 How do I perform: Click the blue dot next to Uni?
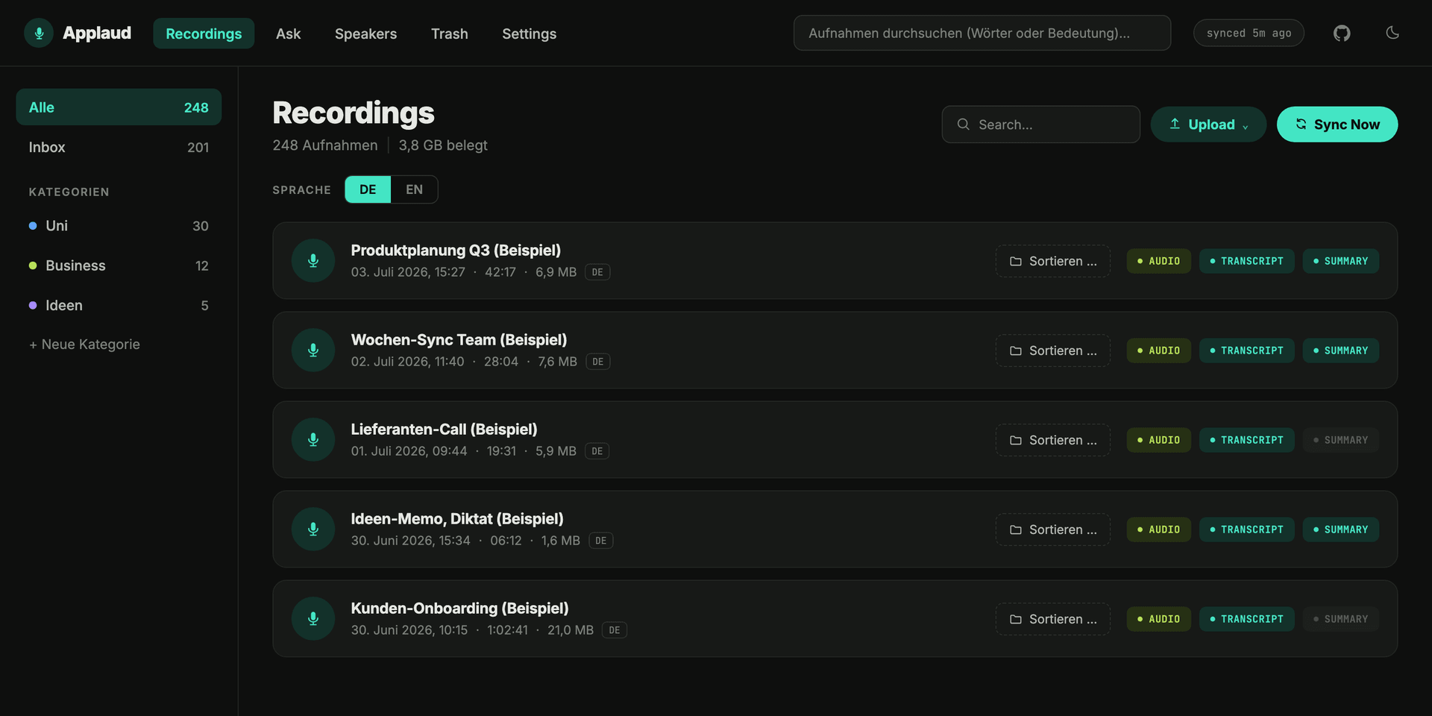point(33,226)
